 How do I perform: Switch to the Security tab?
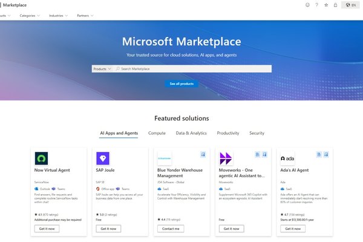point(257,133)
